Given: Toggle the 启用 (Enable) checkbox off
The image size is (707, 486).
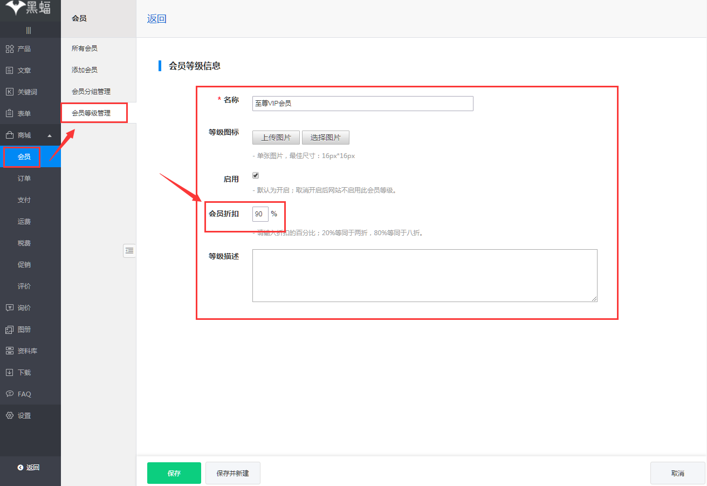Looking at the screenshot, I should (255, 175).
